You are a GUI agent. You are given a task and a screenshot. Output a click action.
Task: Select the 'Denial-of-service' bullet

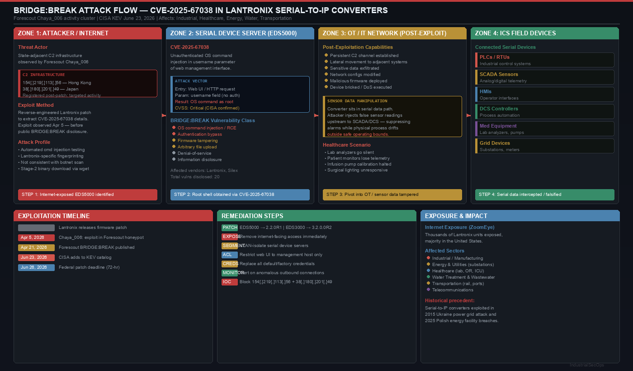pos(192,153)
